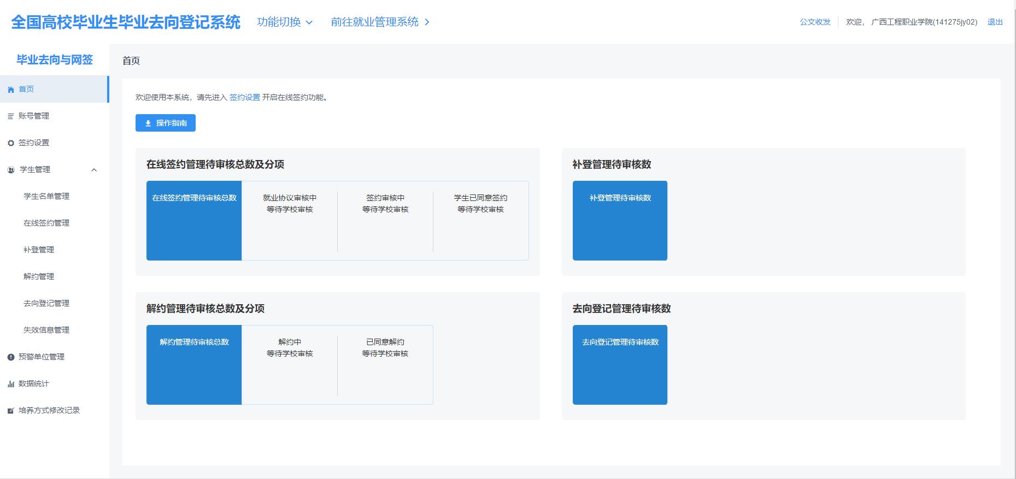Click the warning icon beside 预警单位管理
The width and height of the screenshot is (1016, 479).
pyautogui.click(x=11, y=357)
